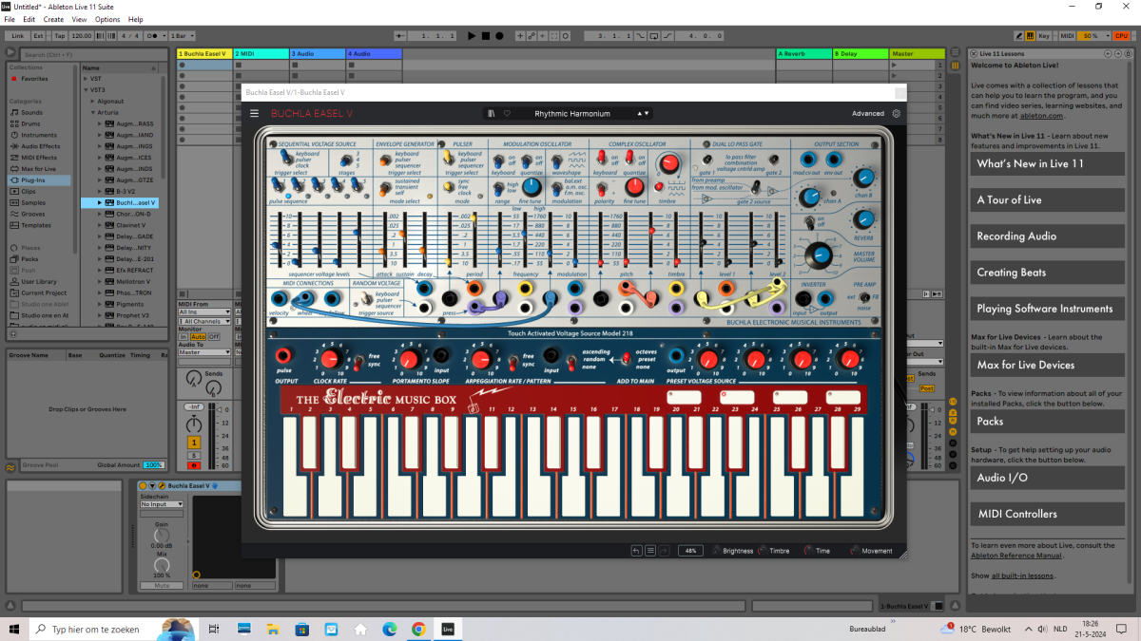Open the Sidechain No Input dropdown
Image resolution: width=1141 pixels, height=641 pixels.
click(161, 504)
